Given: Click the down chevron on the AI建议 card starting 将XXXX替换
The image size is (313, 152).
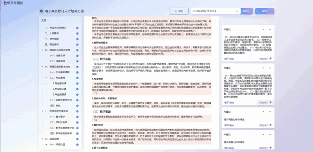Looking at the screenshot, I should (x=270, y=30).
